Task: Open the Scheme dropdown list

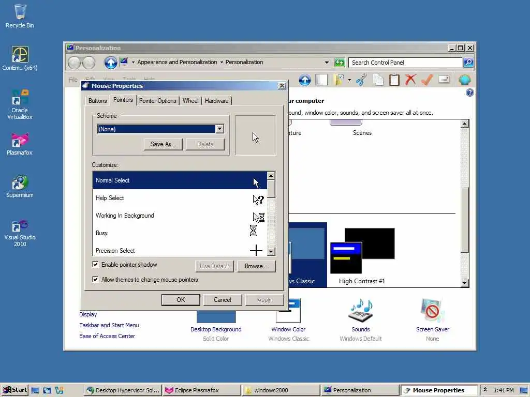Action: [x=219, y=129]
